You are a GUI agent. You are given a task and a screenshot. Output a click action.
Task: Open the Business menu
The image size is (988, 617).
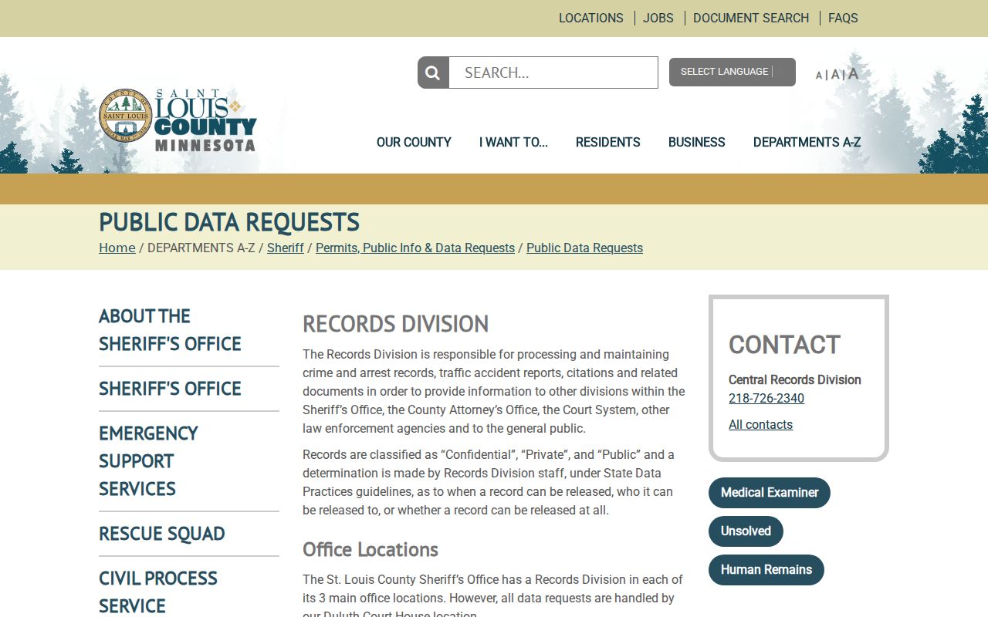697,142
